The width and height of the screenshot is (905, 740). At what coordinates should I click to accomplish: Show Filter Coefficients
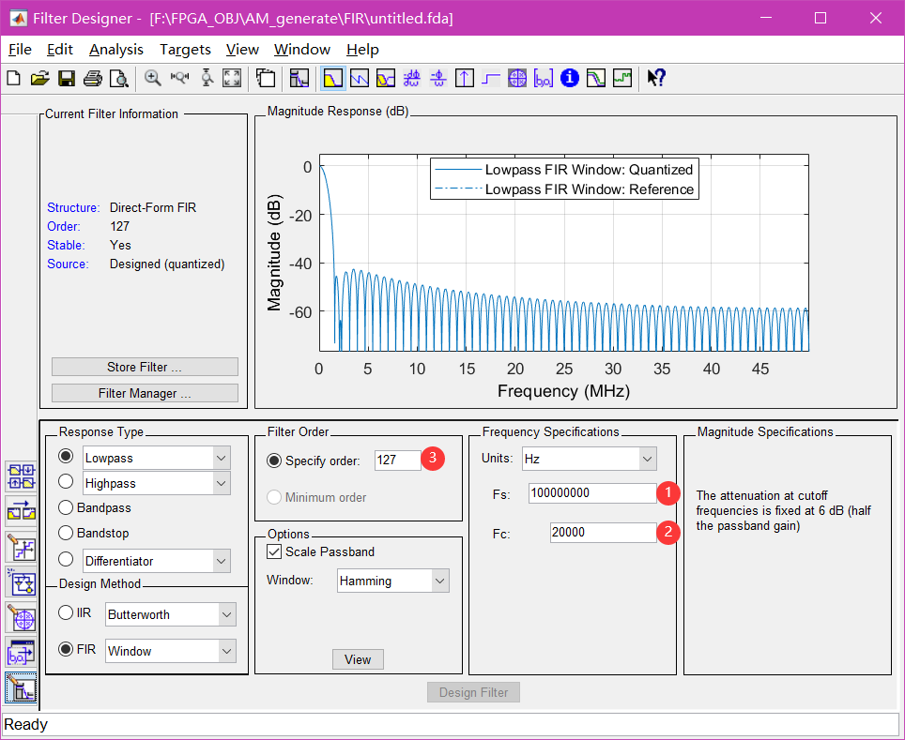[x=544, y=78]
